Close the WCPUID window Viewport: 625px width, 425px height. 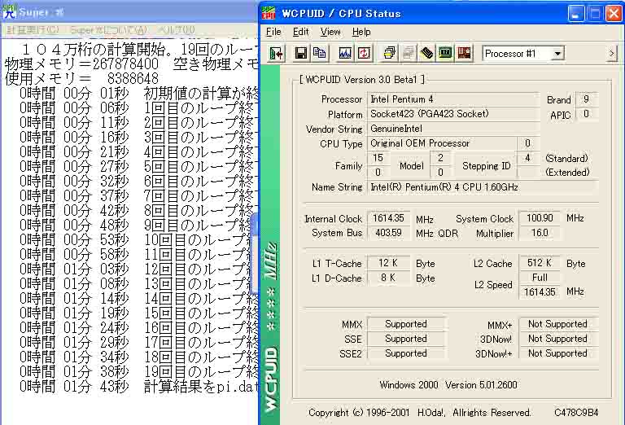614,14
